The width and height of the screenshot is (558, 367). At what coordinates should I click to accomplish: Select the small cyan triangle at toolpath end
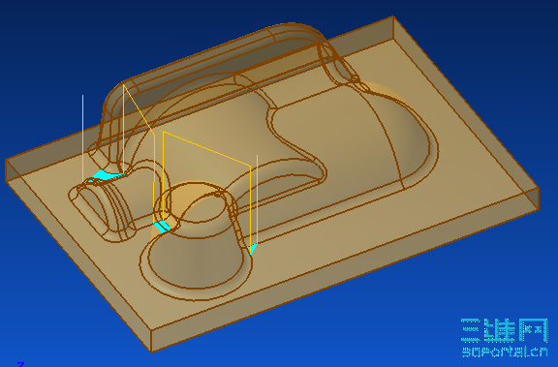click(x=252, y=249)
